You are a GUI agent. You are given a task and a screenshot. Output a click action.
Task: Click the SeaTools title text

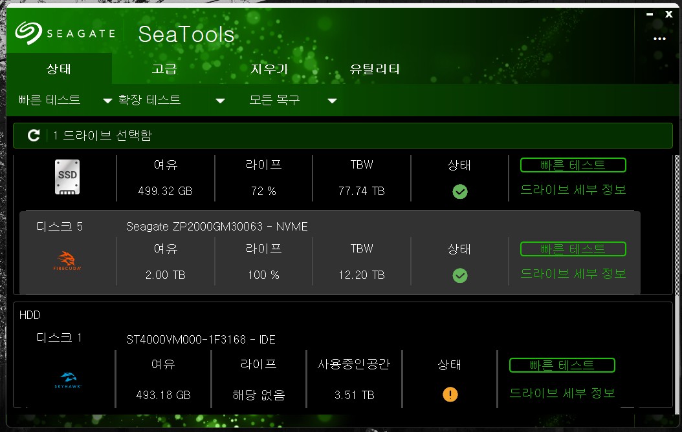(x=186, y=34)
